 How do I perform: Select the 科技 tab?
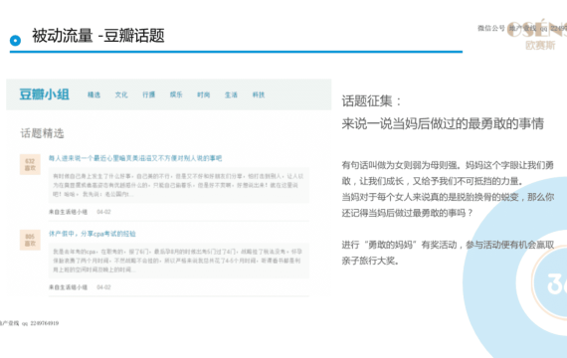point(259,94)
